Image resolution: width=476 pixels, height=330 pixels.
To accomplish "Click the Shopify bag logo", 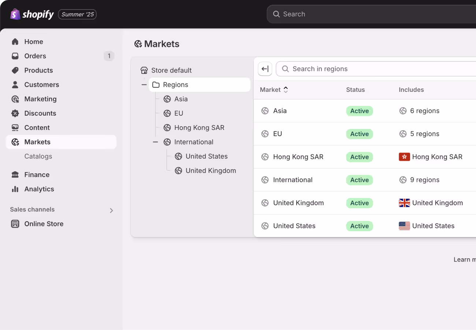I will click(x=15, y=14).
